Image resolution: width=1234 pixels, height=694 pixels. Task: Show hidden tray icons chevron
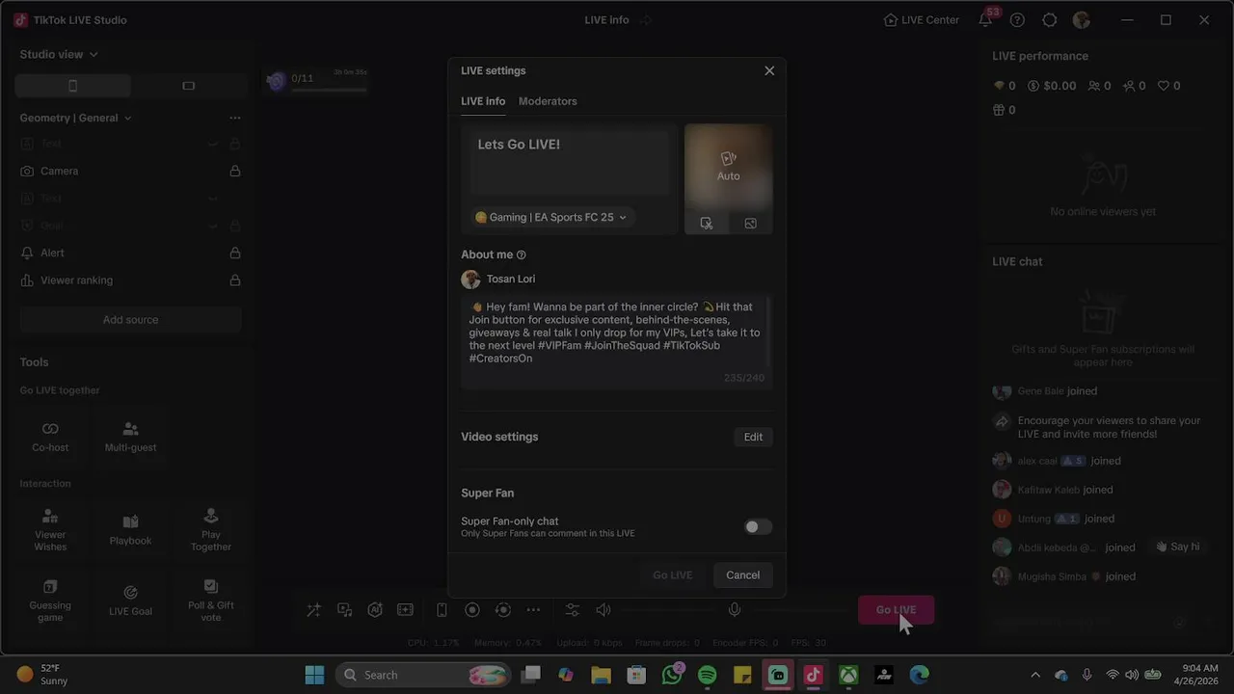[1035, 675]
